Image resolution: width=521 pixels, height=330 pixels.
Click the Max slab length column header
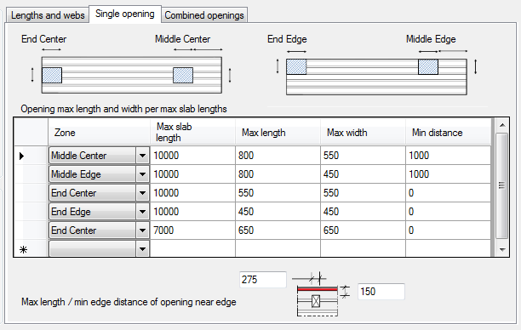tap(192, 133)
